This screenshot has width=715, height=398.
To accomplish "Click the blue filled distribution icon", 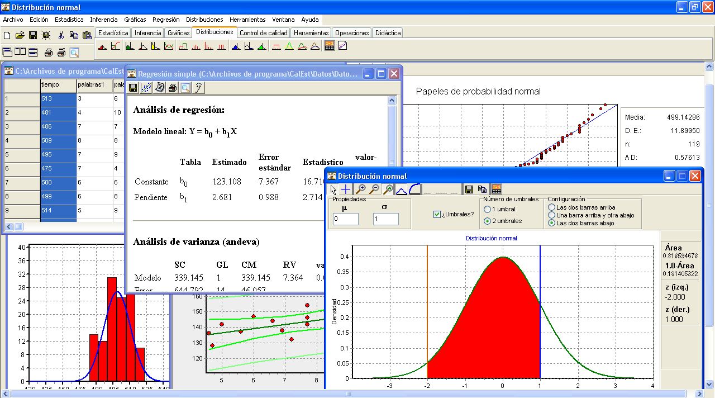I will 236,46.
